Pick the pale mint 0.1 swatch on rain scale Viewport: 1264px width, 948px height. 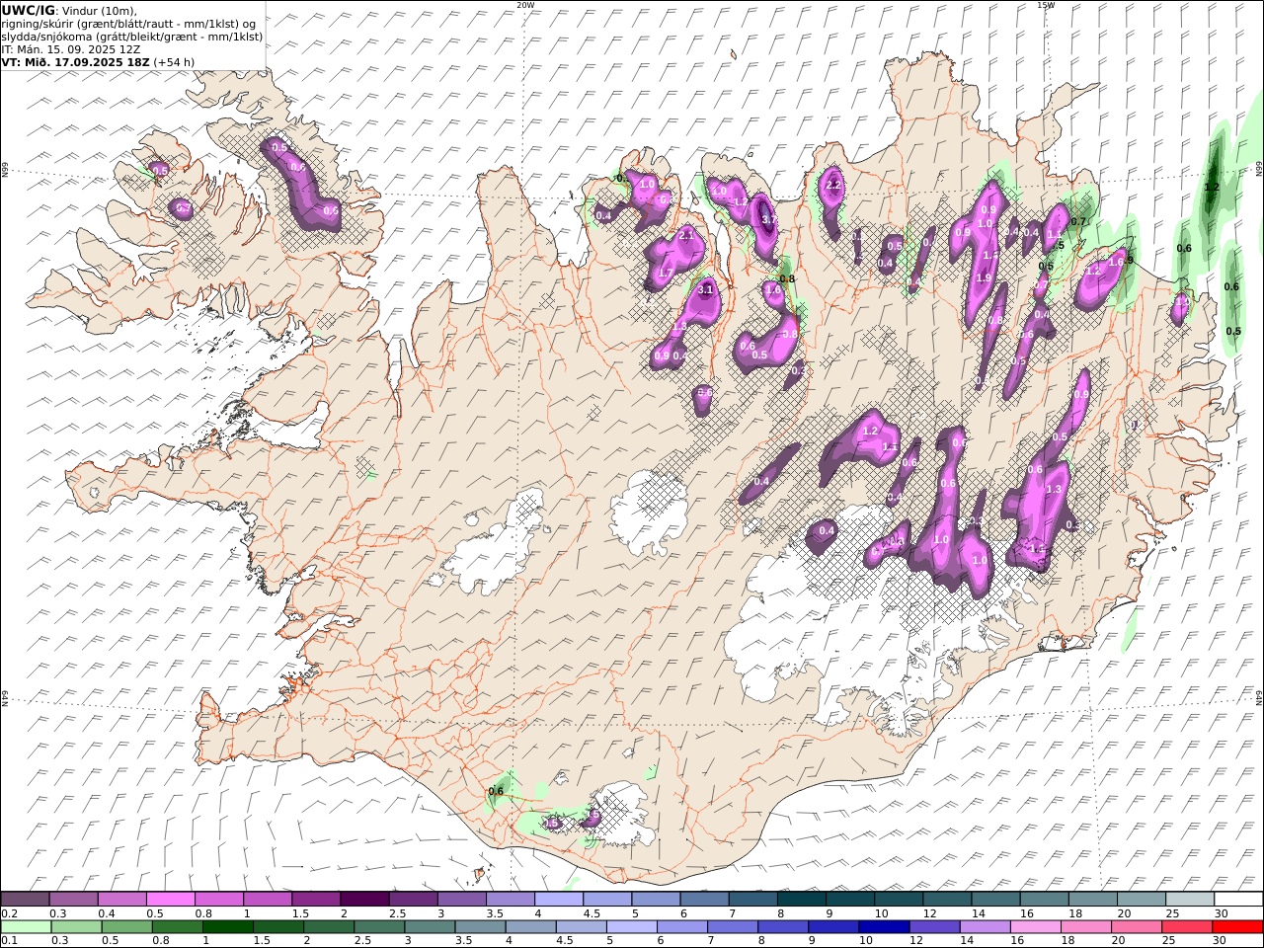(x=26, y=927)
